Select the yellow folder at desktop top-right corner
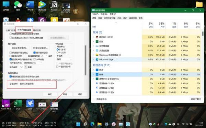This screenshot has height=128, width=206. (x=199, y=4)
